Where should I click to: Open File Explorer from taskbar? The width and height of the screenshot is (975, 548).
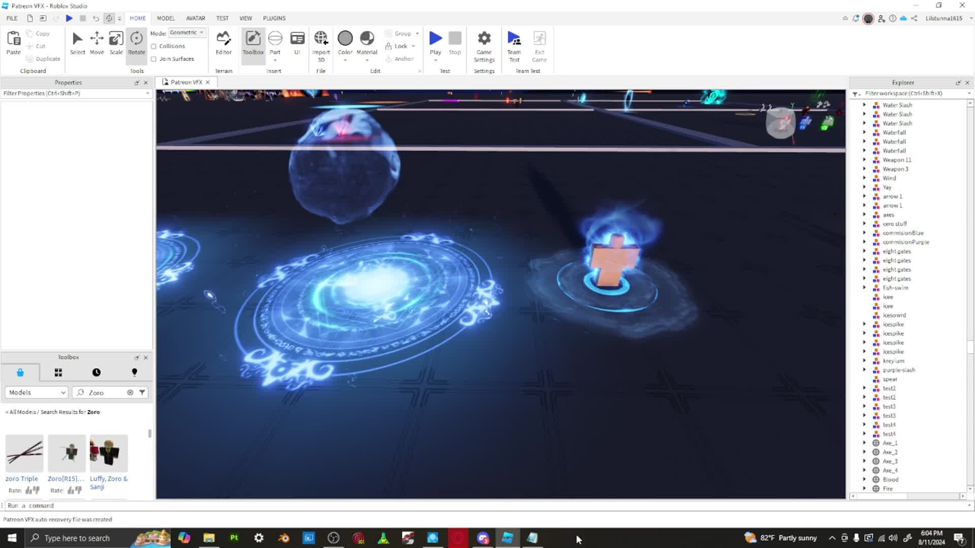point(209,538)
